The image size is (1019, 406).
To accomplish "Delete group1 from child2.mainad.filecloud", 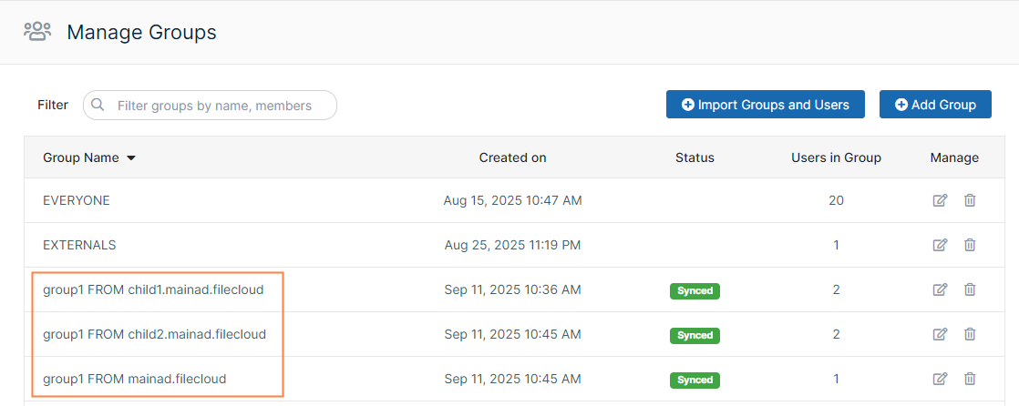I will (x=970, y=334).
